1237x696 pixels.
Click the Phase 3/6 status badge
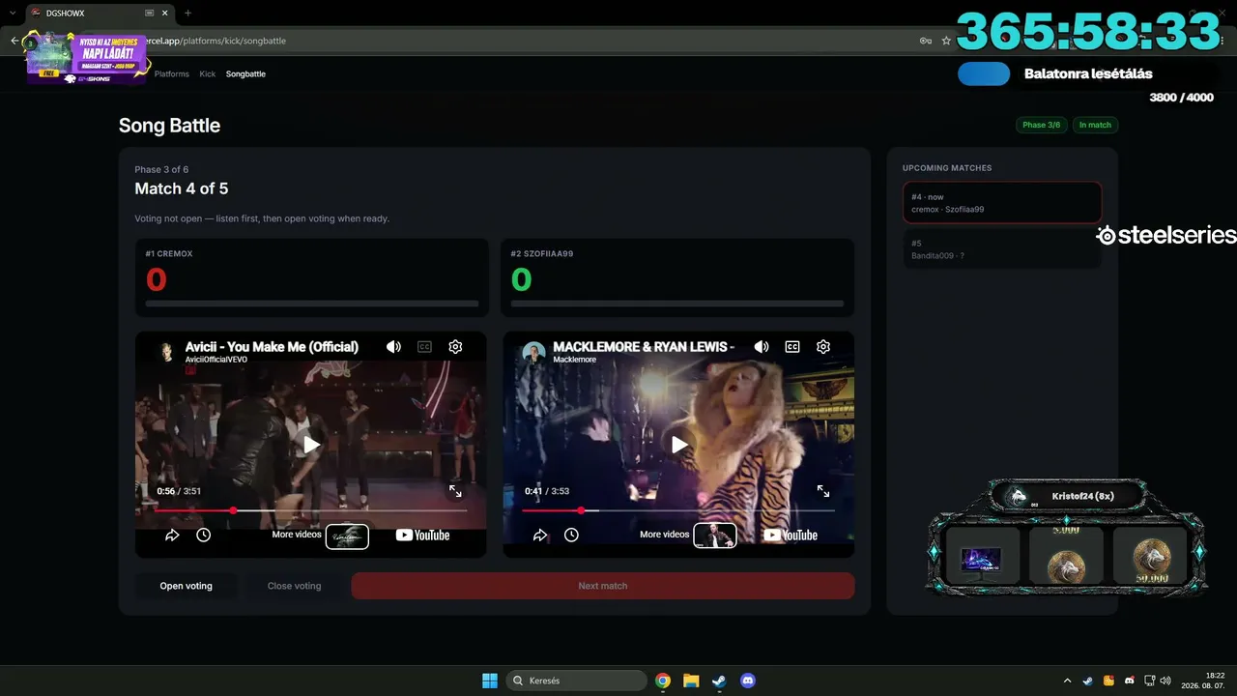click(1041, 125)
